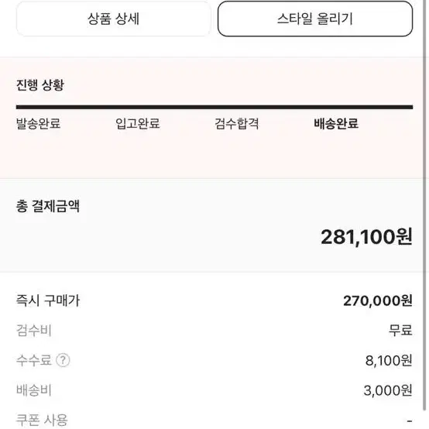Click the 즉시 구매가 label
The image size is (429, 429).
coord(48,300)
